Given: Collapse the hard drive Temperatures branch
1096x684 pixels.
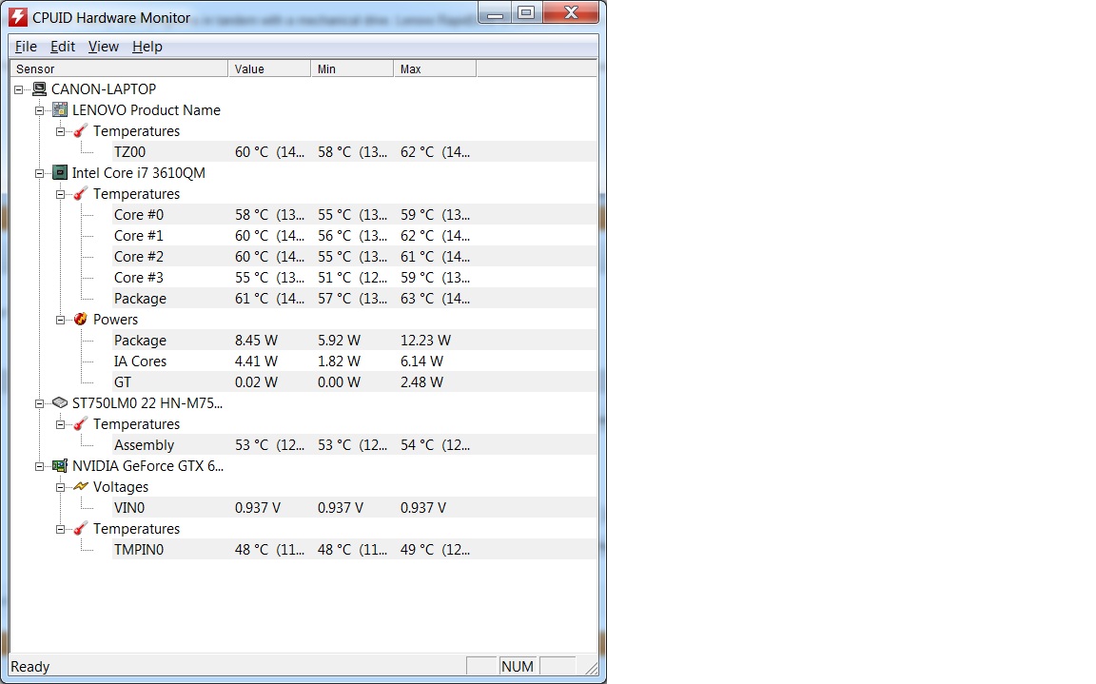Looking at the screenshot, I should coord(61,425).
